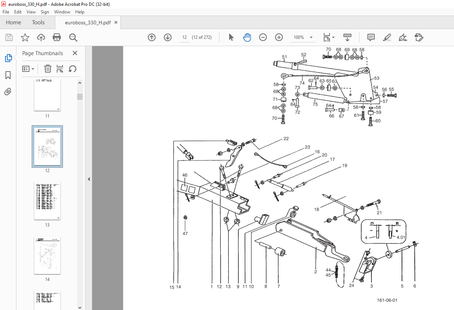This screenshot has height=310, width=454.
Task: Select page 13 thumbnail
Action: coord(47,201)
